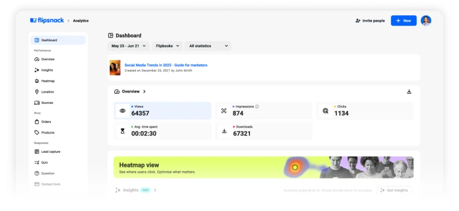This screenshot has width=459, height=211.
Task: Select the Impressions stat card
Action: tap(264, 111)
